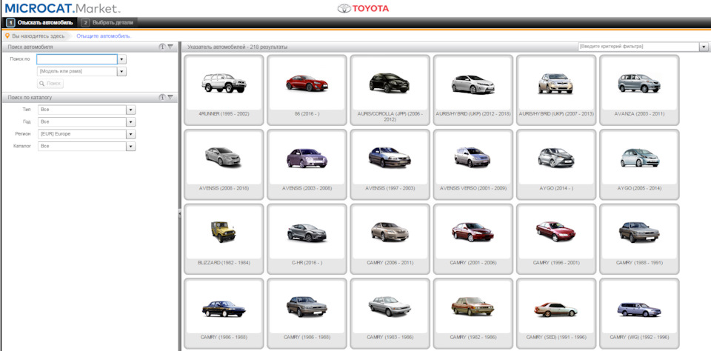Open info icon in Поиск автомобиля header
The width and height of the screenshot is (711, 351).
[x=162, y=47]
